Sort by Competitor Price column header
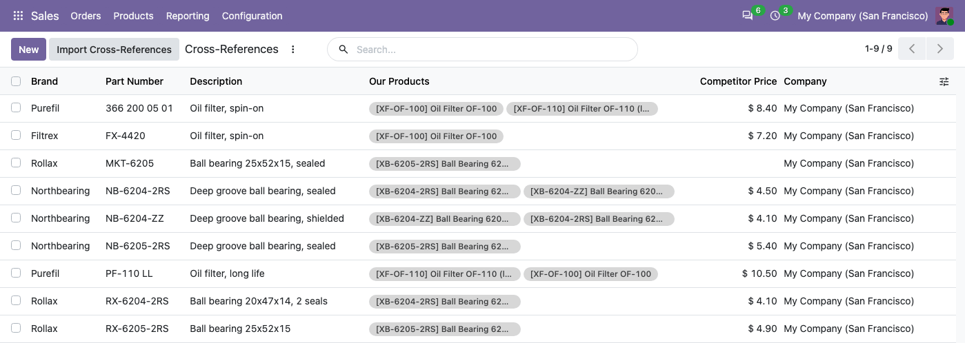965x343 pixels. (738, 81)
